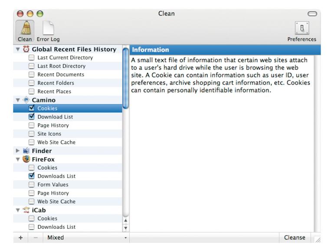
Task: Click the Information pane scrollbar track
Action: (x=317, y=144)
